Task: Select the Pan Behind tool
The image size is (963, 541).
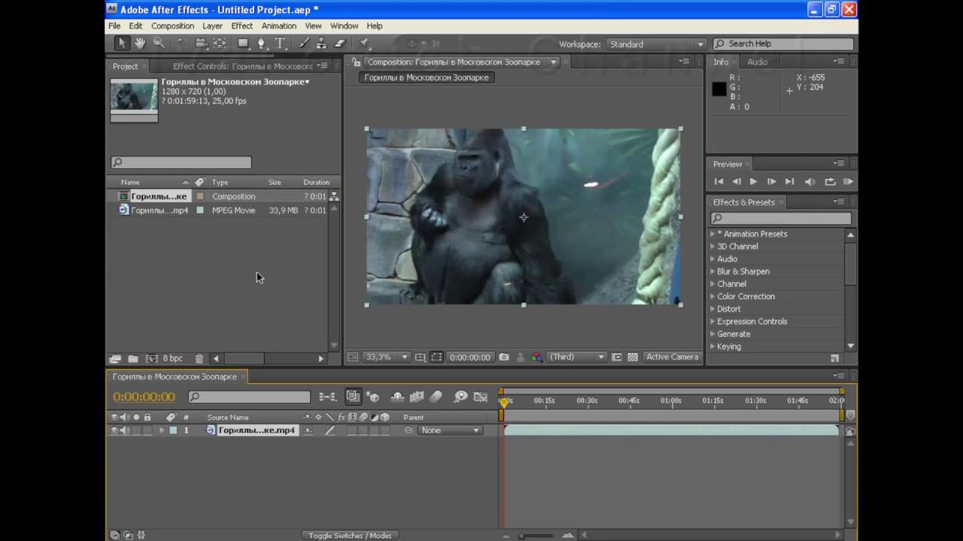Action: coord(220,44)
